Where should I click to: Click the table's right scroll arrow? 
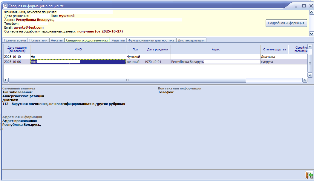[x=305, y=80]
